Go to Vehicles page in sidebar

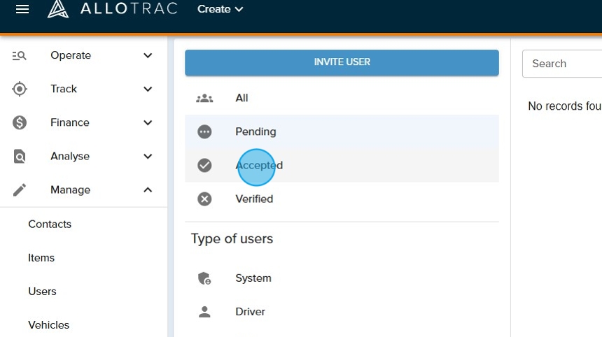(x=49, y=325)
